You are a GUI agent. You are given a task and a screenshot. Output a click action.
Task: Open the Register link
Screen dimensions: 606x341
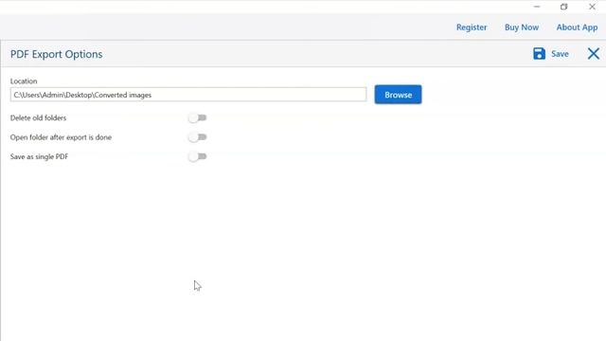[472, 27]
